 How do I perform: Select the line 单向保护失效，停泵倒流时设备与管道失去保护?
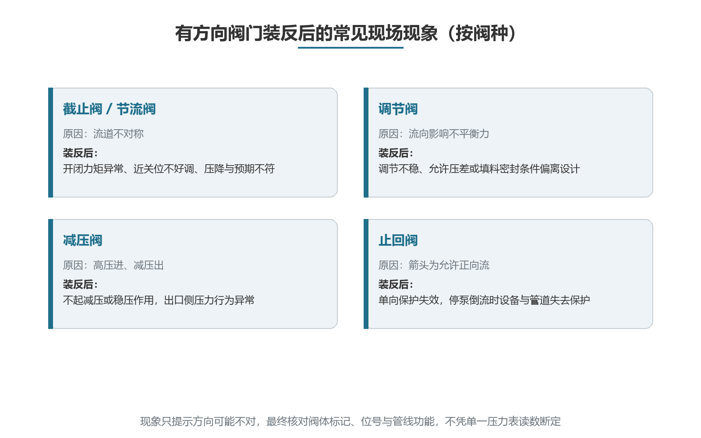[x=484, y=300]
